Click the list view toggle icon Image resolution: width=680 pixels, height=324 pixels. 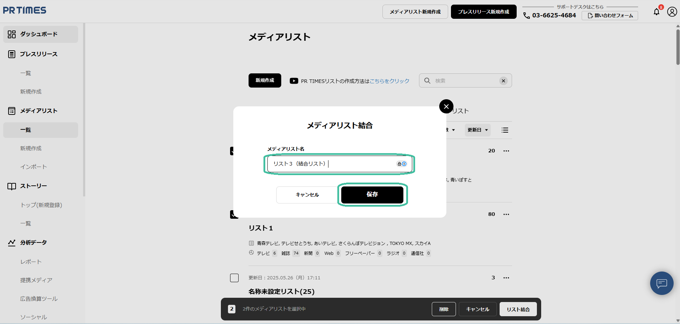[505, 130]
